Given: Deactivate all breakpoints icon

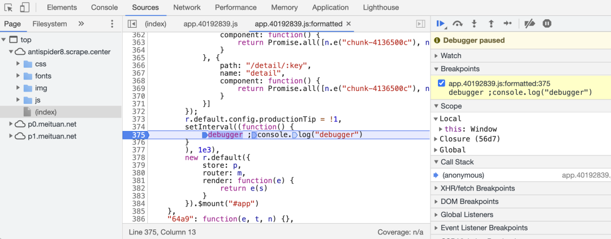Looking at the screenshot, I should (530, 24).
